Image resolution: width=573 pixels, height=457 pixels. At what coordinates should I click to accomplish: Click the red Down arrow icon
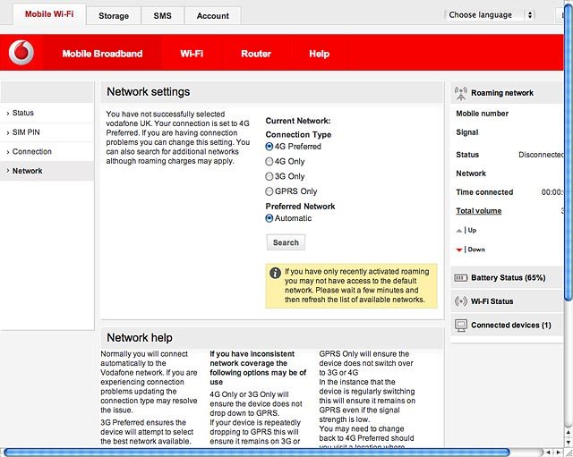pyautogui.click(x=459, y=250)
